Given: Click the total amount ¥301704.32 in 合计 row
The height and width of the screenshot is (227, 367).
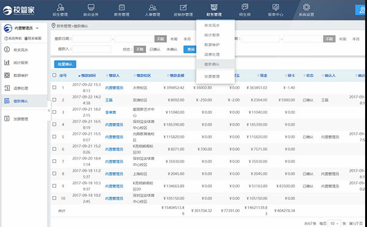Looking at the screenshot, I should (x=201, y=210).
